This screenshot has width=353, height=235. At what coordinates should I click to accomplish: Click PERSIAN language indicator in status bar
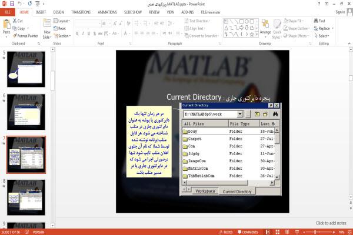tap(38, 232)
